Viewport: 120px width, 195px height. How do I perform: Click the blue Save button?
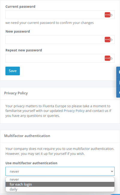pos(13,71)
